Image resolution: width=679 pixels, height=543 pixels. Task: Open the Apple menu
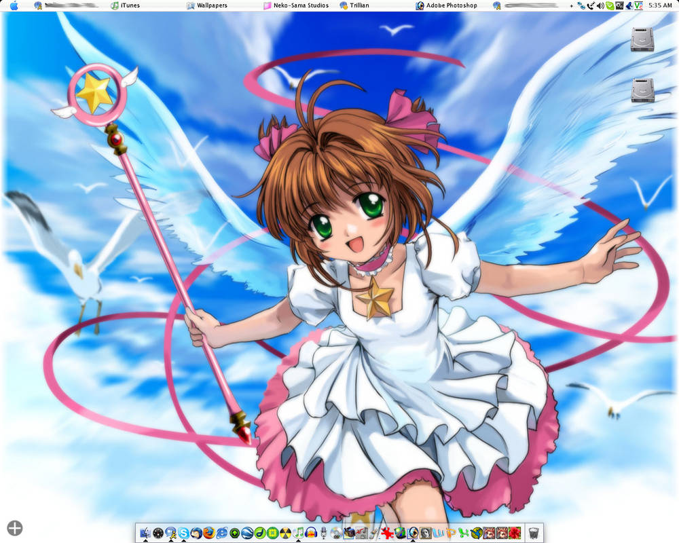pos(14,5)
